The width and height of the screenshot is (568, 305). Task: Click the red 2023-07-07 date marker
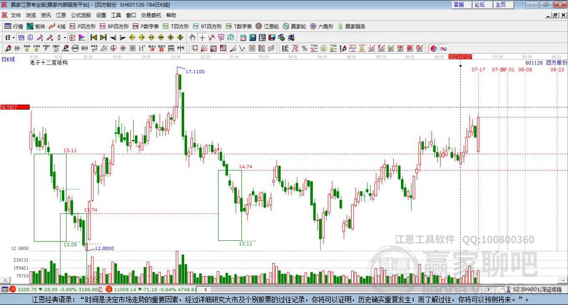tap(460, 57)
